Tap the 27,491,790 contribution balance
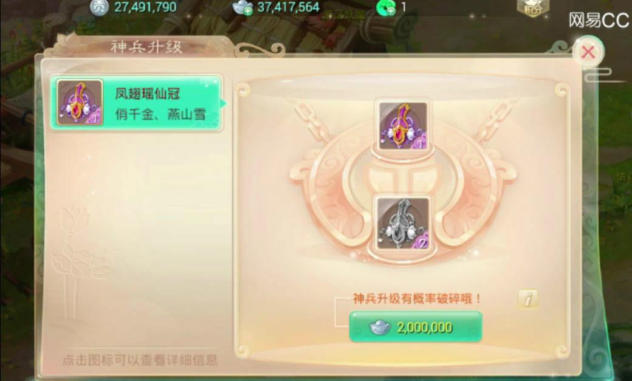 pyautogui.click(x=145, y=7)
